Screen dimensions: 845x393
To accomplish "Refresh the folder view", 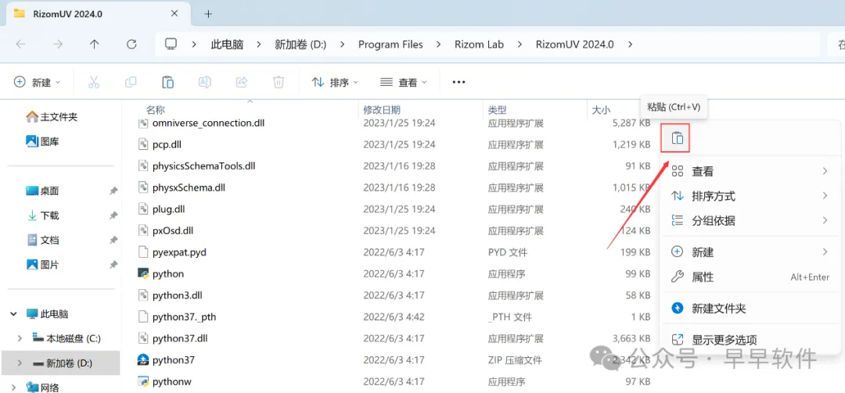I will (131, 45).
